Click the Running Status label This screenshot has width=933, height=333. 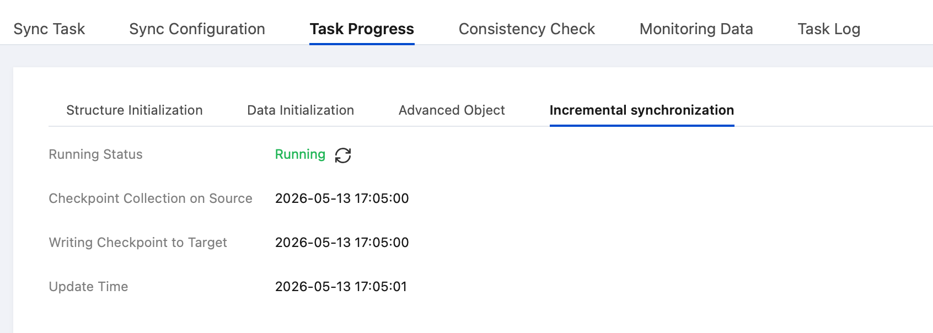tap(95, 154)
